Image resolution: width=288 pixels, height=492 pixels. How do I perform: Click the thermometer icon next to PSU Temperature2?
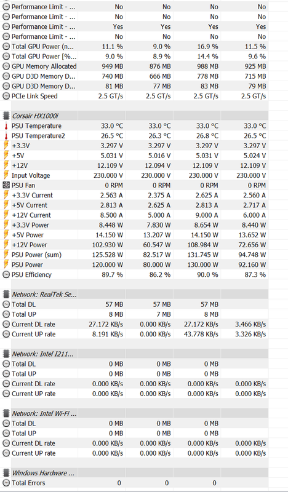coord(6,136)
